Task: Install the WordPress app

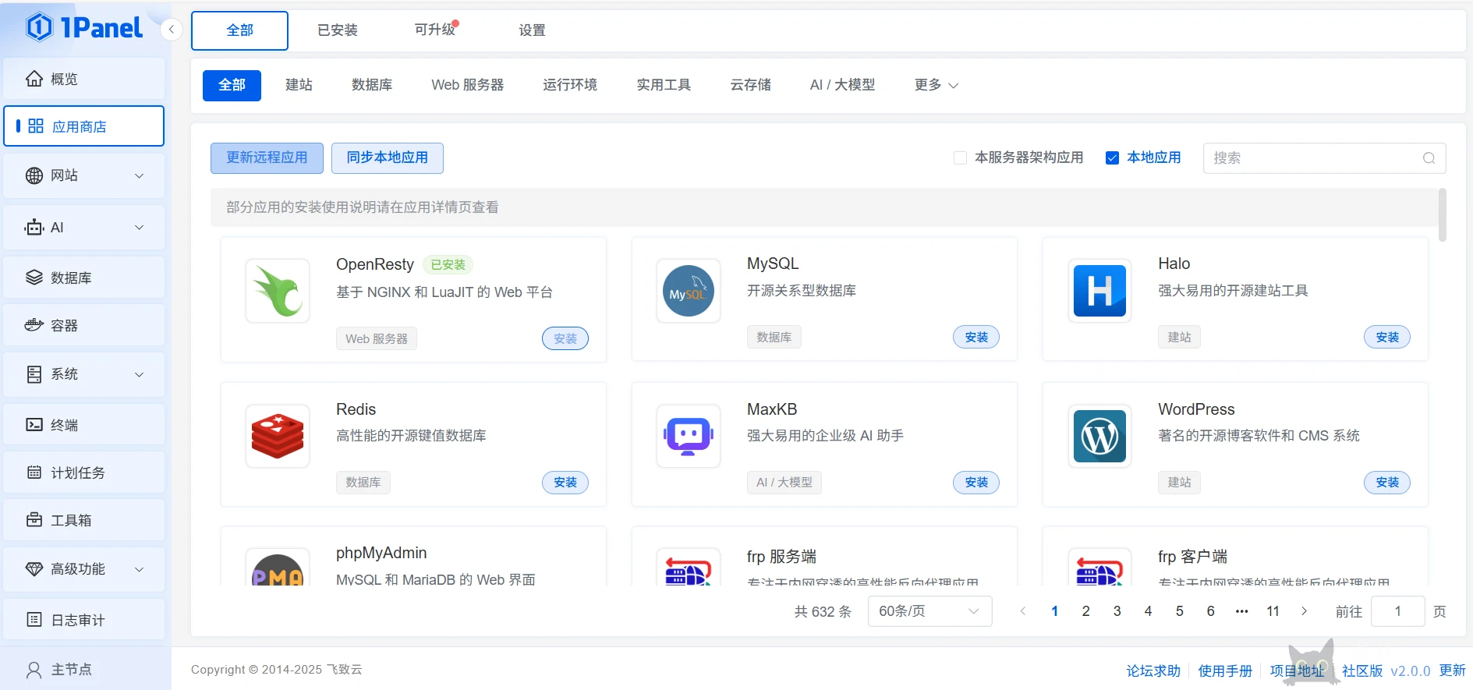Action: pos(1387,483)
